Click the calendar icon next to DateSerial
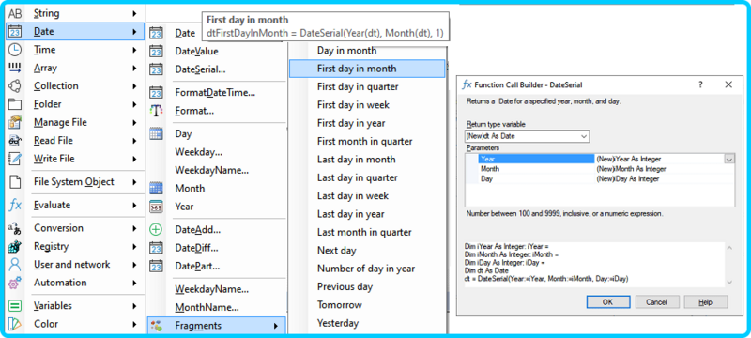751x338 pixels. pyautogui.click(x=156, y=69)
